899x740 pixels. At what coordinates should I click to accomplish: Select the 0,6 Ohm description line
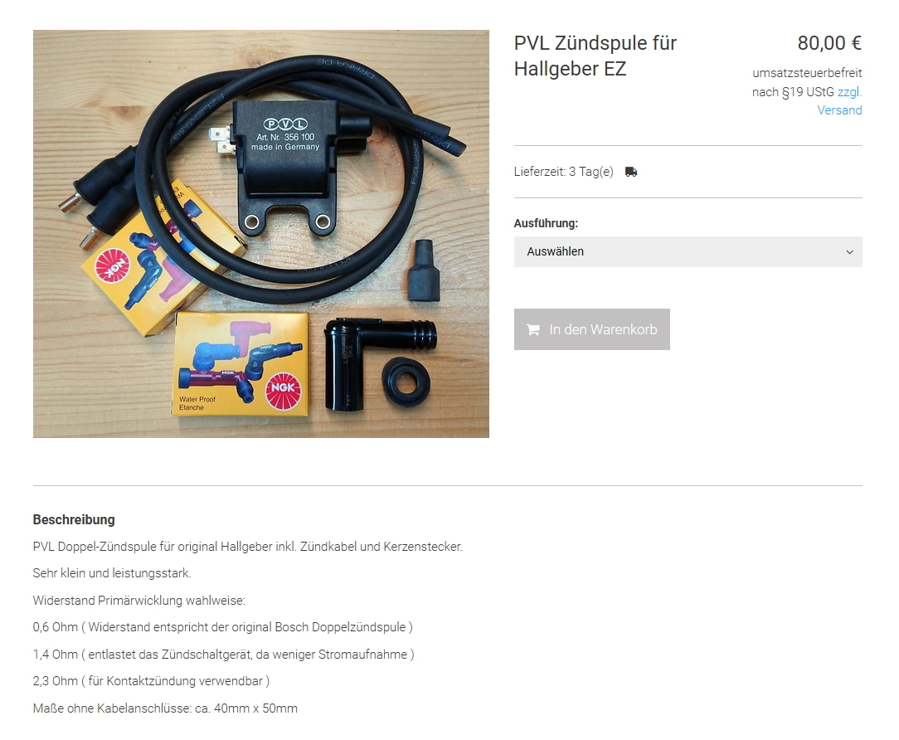pos(222,627)
